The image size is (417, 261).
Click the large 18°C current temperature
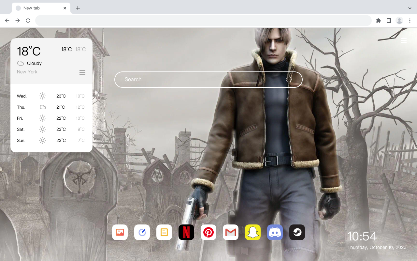[x=29, y=51]
